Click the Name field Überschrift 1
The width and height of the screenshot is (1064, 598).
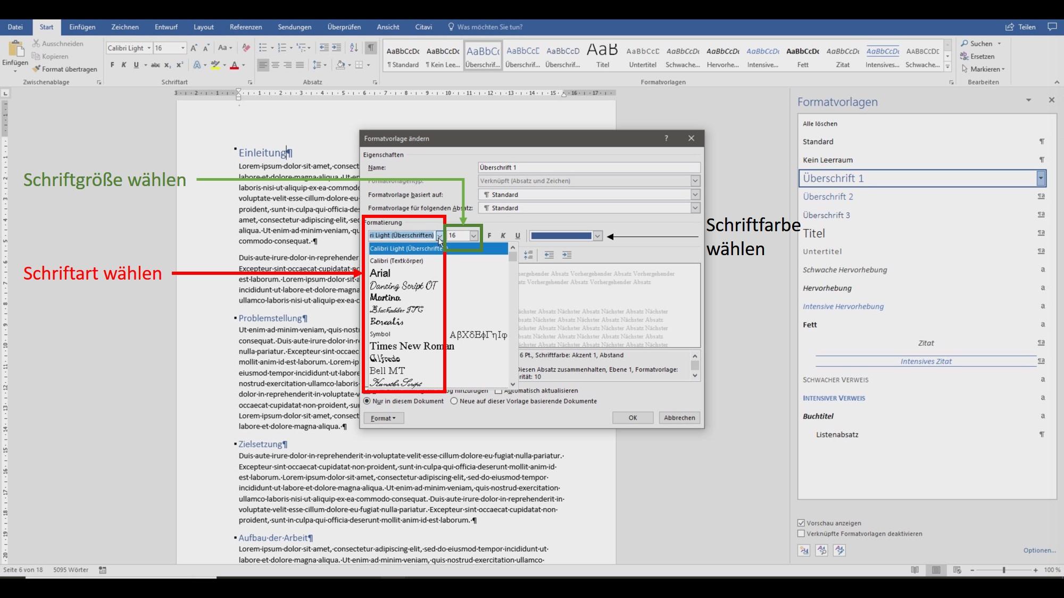589,167
